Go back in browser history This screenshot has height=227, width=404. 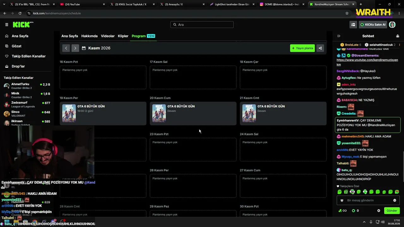5,13
